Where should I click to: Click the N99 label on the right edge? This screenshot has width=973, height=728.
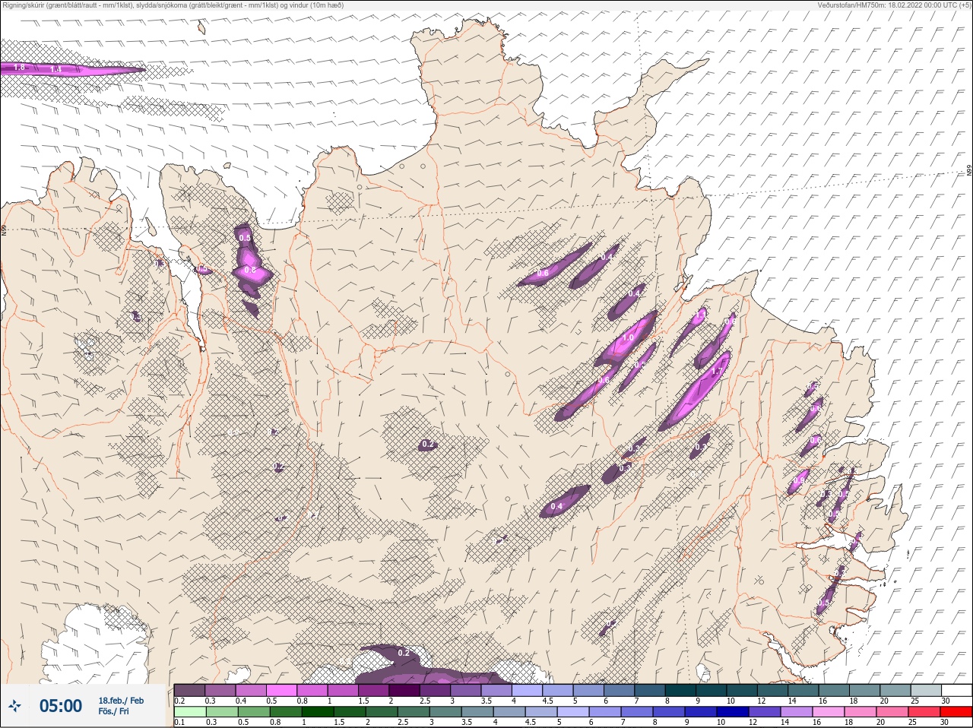click(969, 171)
